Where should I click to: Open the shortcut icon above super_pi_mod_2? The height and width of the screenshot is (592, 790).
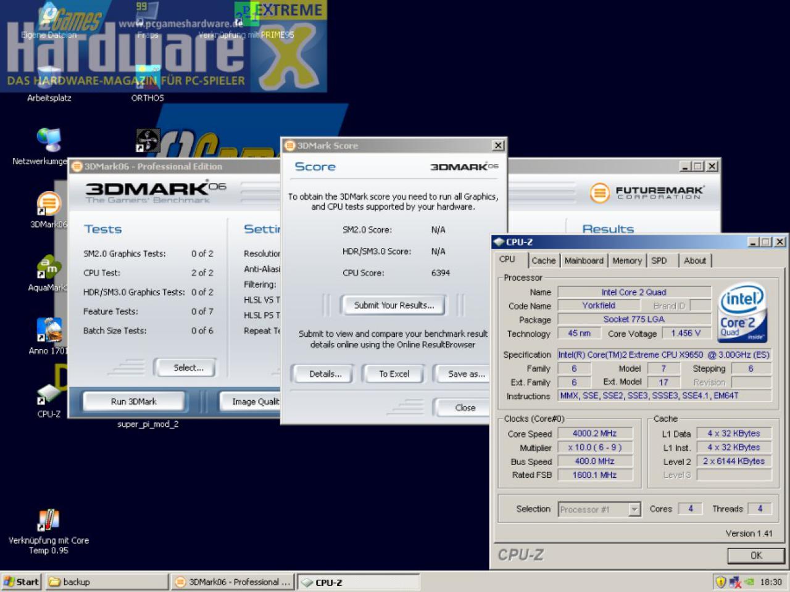pyautogui.click(x=148, y=141)
